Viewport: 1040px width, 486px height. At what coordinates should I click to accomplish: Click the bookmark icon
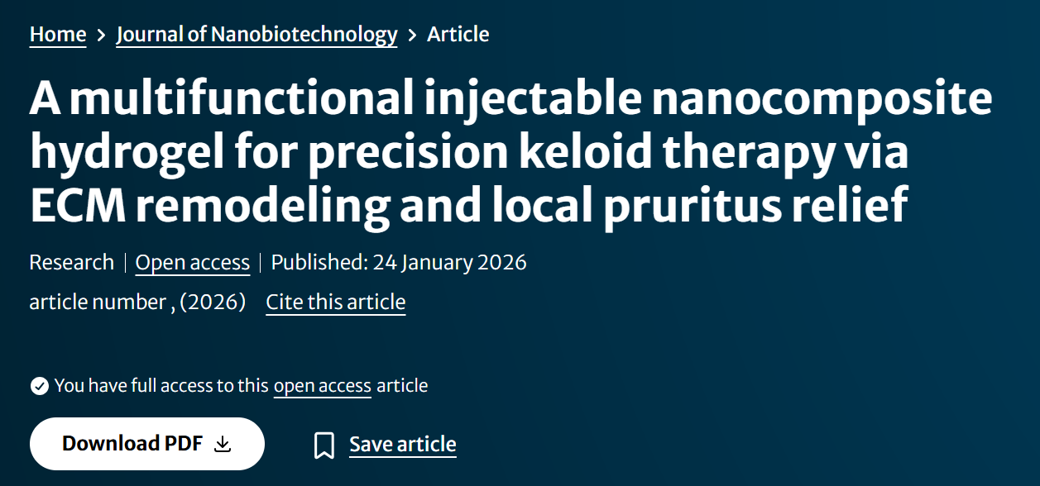coord(324,445)
